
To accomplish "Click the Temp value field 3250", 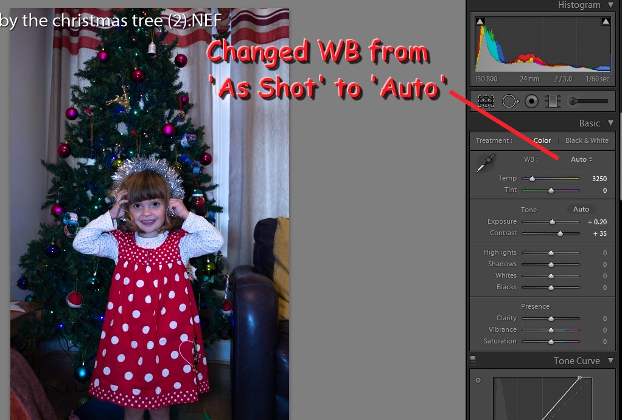I will coord(599,179).
